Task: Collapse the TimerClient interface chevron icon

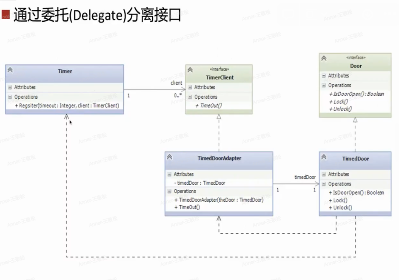Action: (190, 70)
